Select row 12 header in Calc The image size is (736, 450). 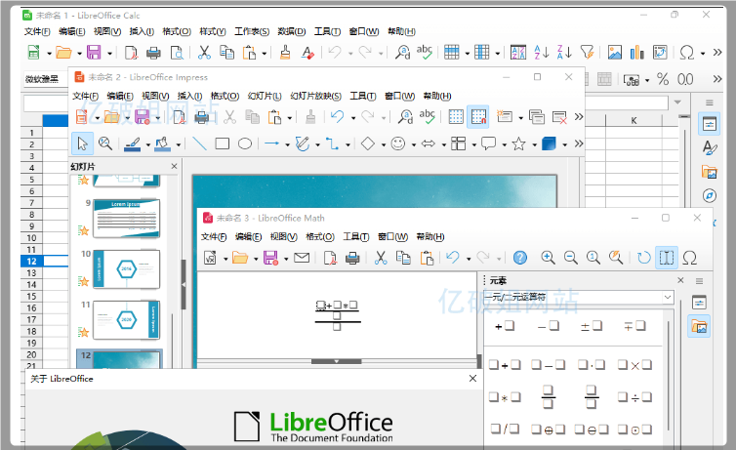pyautogui.click(x=31, y=262)
